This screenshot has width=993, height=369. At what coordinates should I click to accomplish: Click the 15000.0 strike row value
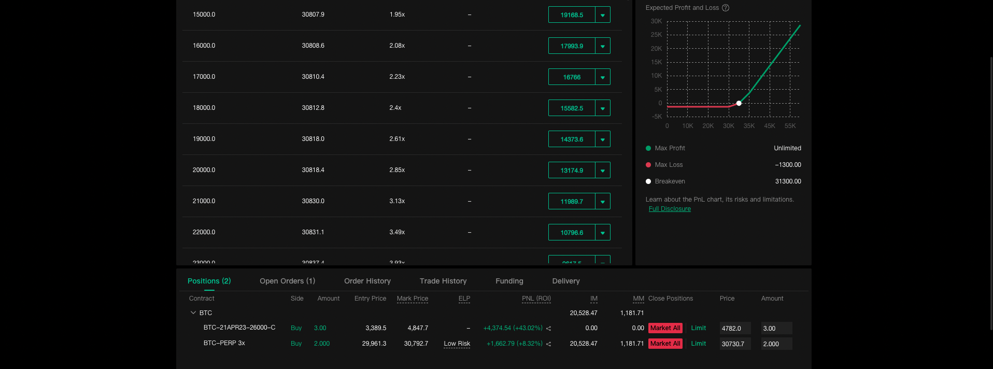pos(204,15)
